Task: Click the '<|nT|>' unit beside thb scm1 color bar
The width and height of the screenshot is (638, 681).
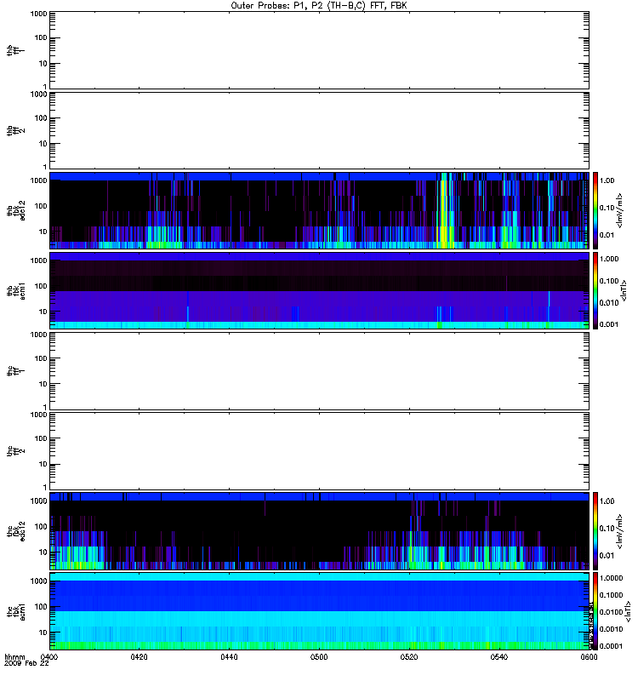Action: (624, 290)
